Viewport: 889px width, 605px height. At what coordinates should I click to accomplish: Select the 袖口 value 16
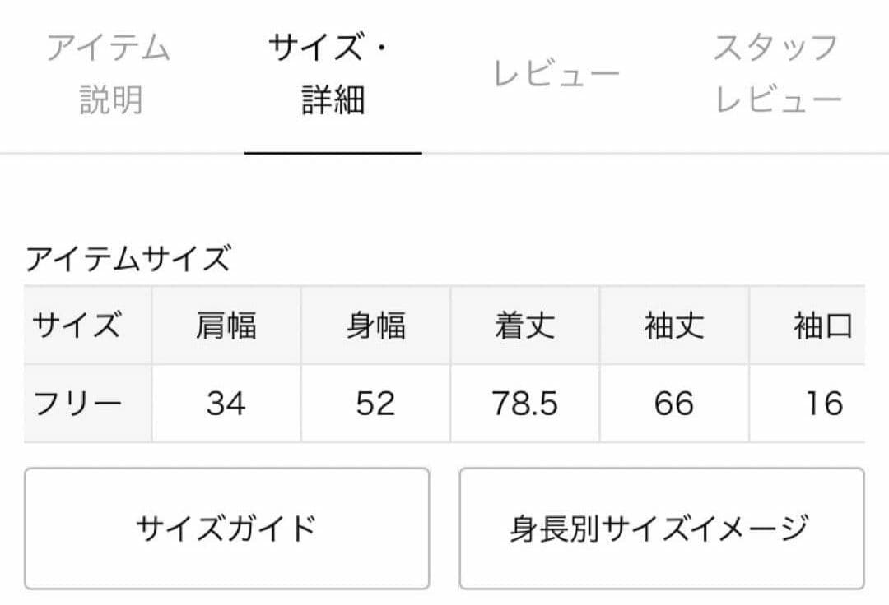click(823, 404)
